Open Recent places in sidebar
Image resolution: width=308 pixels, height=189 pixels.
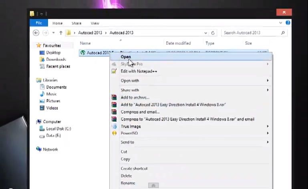point(58,66)
